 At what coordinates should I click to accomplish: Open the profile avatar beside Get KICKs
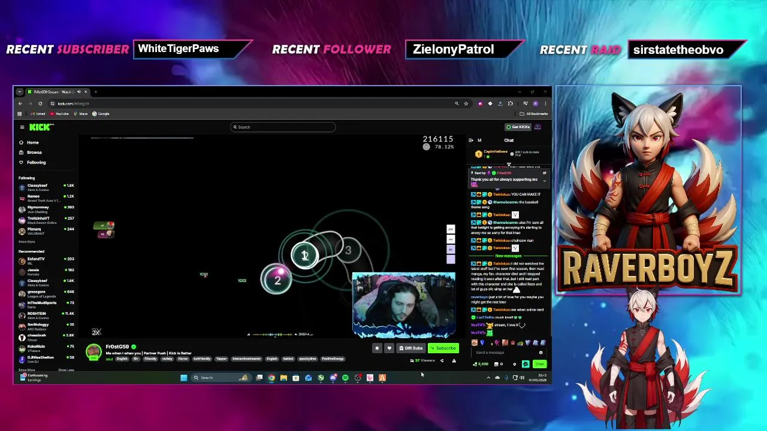(x=537, y=127)
